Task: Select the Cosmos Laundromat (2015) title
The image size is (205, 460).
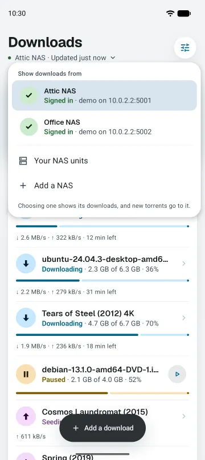Action: (95, 412)
